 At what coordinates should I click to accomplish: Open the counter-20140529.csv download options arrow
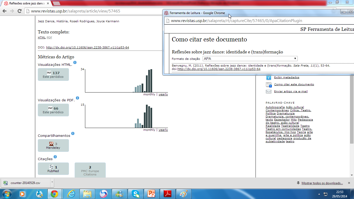click(x=52, y=182)
